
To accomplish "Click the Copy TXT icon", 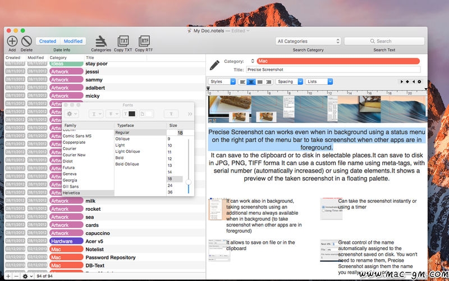I will pos(123,41).
